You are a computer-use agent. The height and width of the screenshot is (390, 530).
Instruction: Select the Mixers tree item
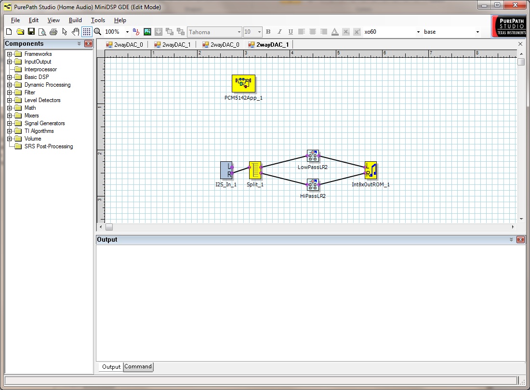point(31,116)
